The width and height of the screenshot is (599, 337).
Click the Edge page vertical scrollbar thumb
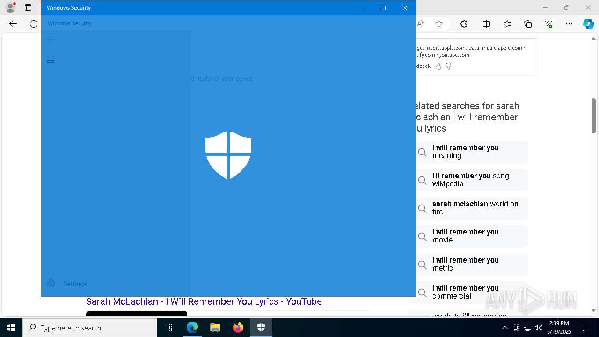(593, 116)
